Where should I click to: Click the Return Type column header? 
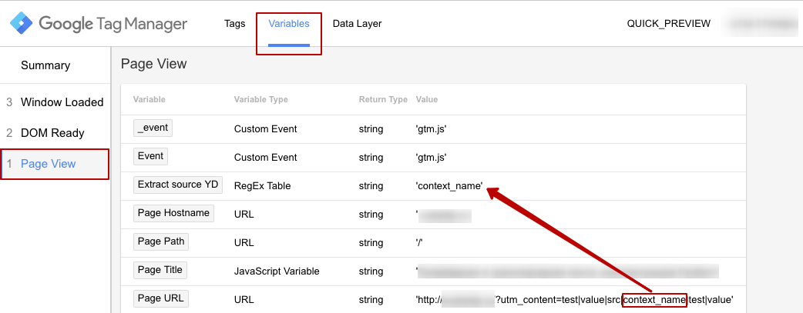click(383, 99)
